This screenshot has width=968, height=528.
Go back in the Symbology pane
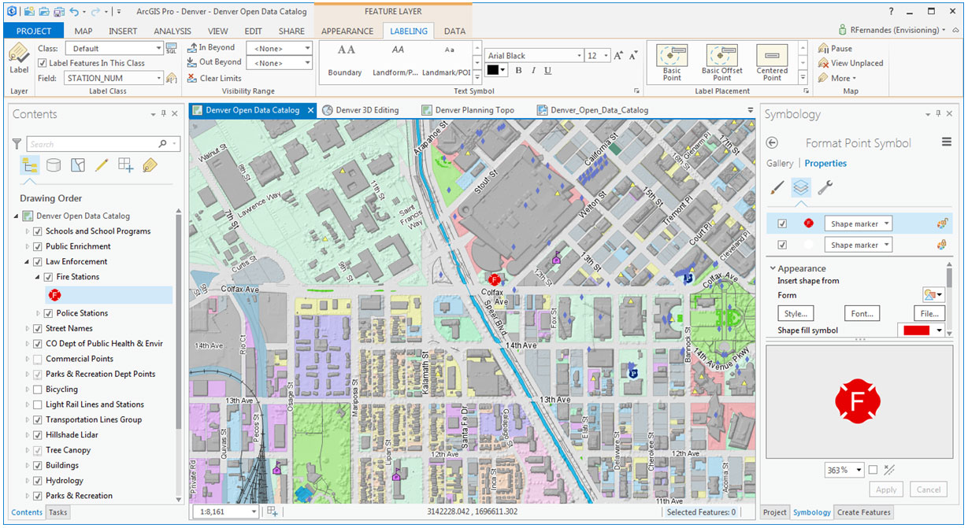pyautogui.click(x=772, y=143)
